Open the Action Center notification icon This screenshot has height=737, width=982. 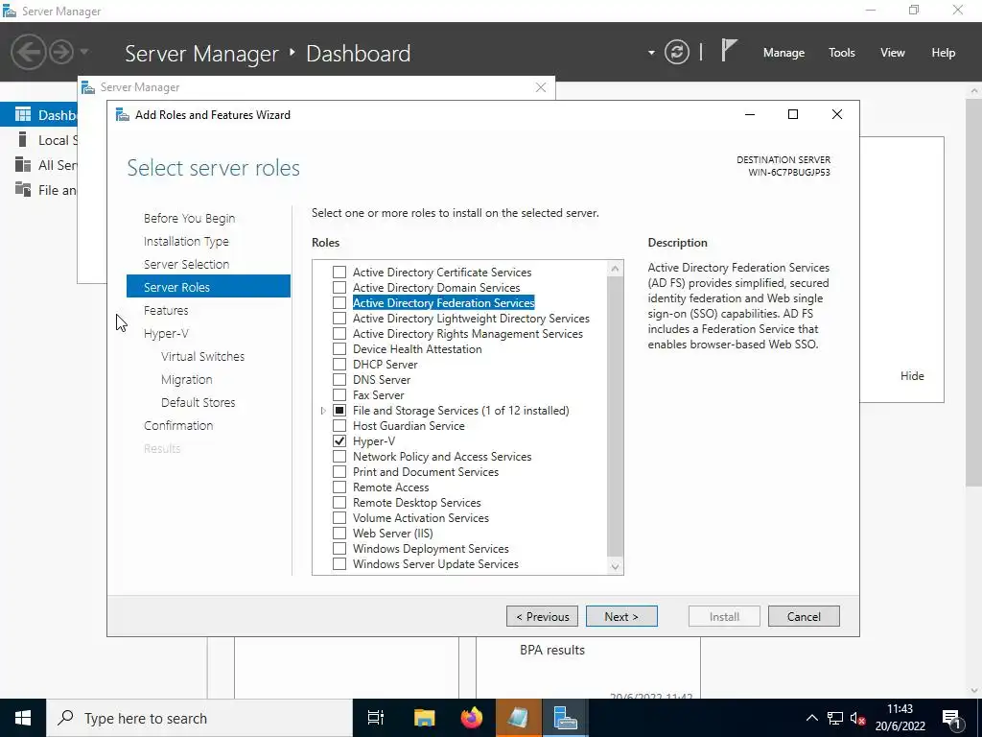coord(952,718)
